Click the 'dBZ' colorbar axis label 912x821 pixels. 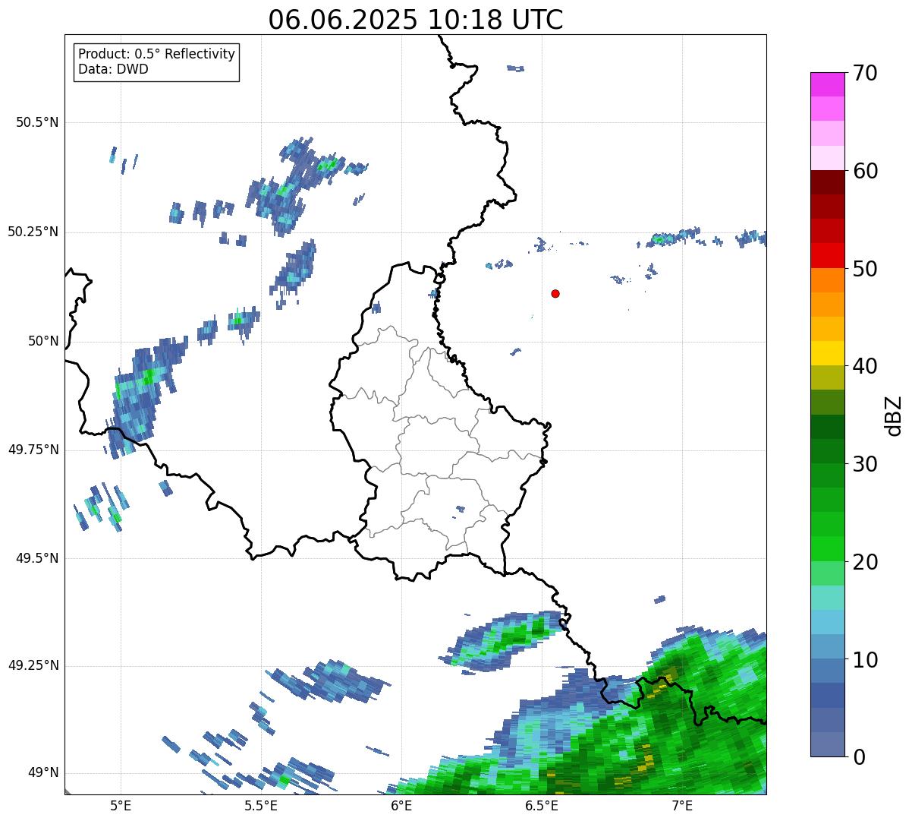click(x=894, y=415)
